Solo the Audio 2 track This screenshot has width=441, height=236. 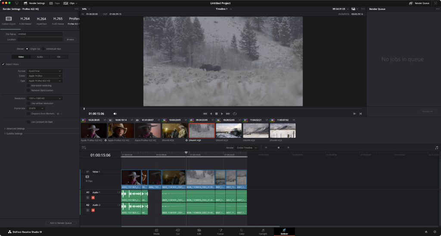point(88,210)
